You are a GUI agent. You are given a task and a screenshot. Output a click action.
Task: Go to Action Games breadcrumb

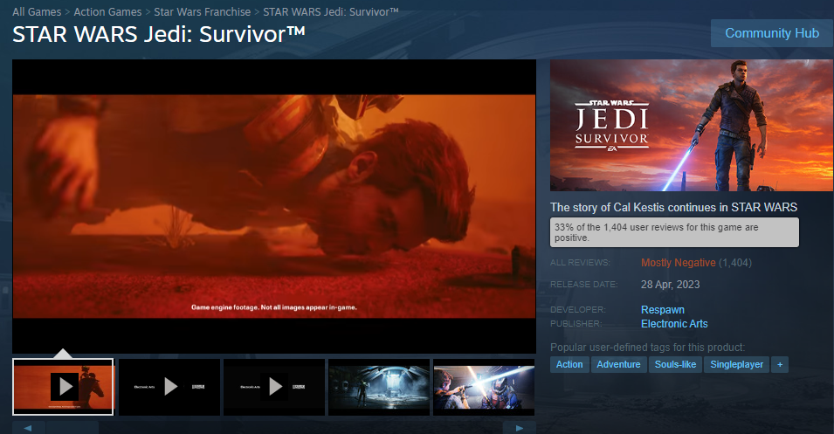coord(107,11)
